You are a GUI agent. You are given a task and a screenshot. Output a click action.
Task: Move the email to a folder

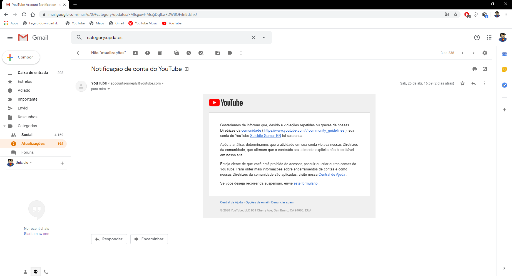pos(218,53)
